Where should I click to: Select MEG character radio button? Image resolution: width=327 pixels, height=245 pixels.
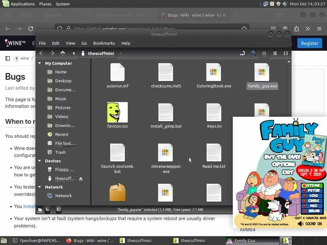(x=304, y=206)
